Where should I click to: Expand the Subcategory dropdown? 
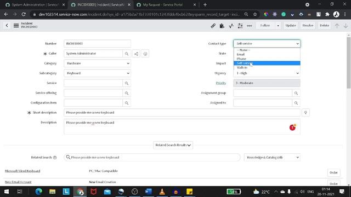pos(97,73)
